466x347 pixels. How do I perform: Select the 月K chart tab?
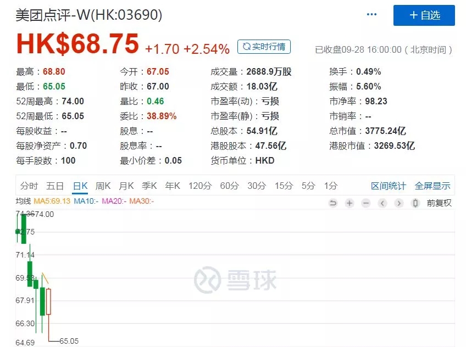coord(126,186)
